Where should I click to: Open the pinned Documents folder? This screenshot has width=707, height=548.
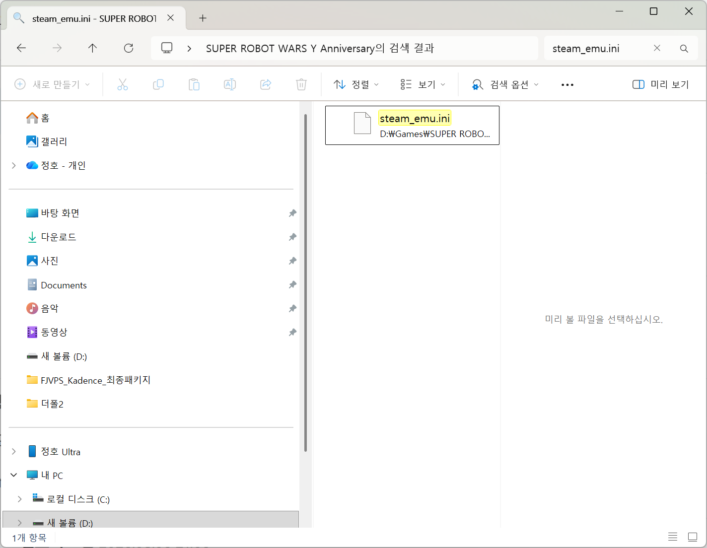point(57,285)
